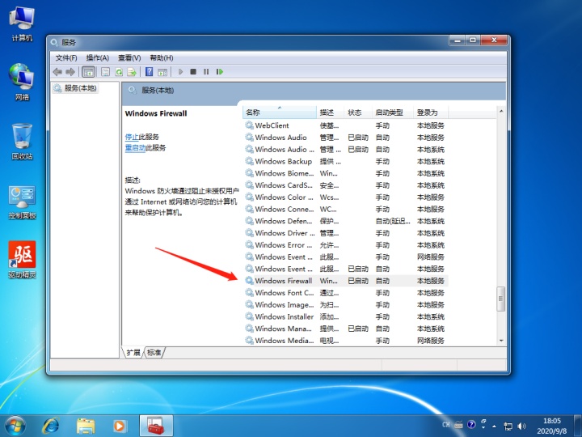Launch Internet Explorer from taskbar
582x437 pixels.
tap(51, 426)
